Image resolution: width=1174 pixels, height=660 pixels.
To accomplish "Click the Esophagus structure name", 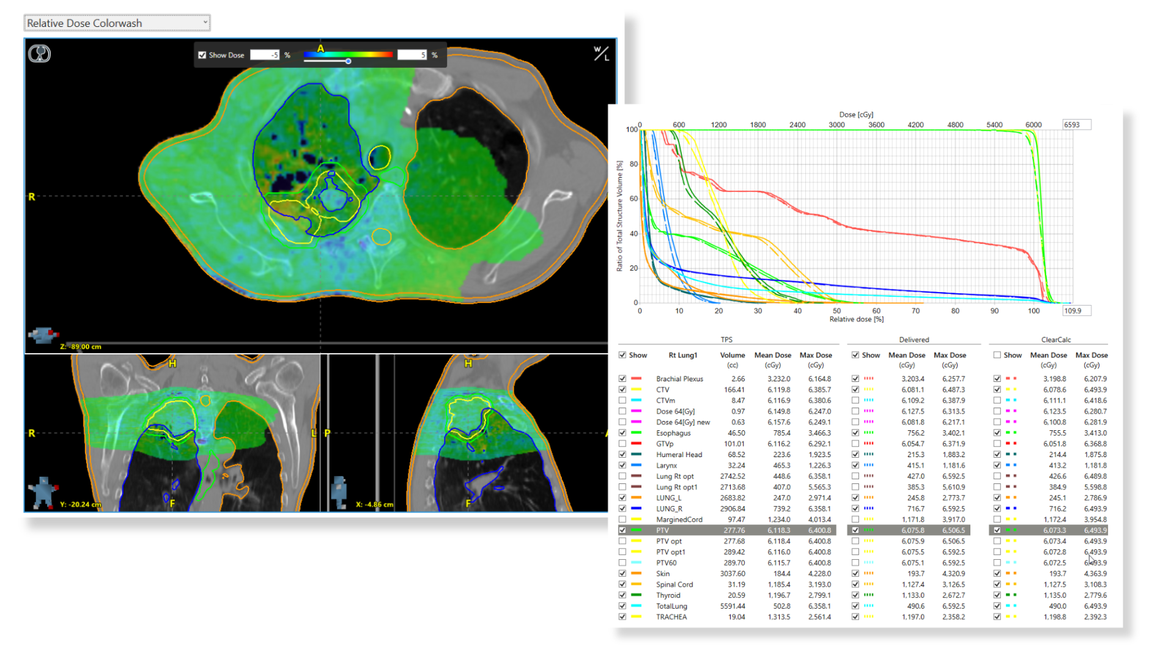I will click(x=673, y=433).
